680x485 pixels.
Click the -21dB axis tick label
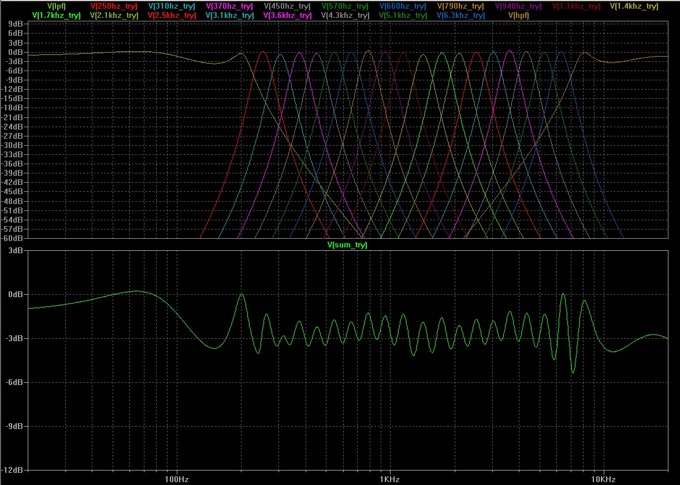point(13,117)
